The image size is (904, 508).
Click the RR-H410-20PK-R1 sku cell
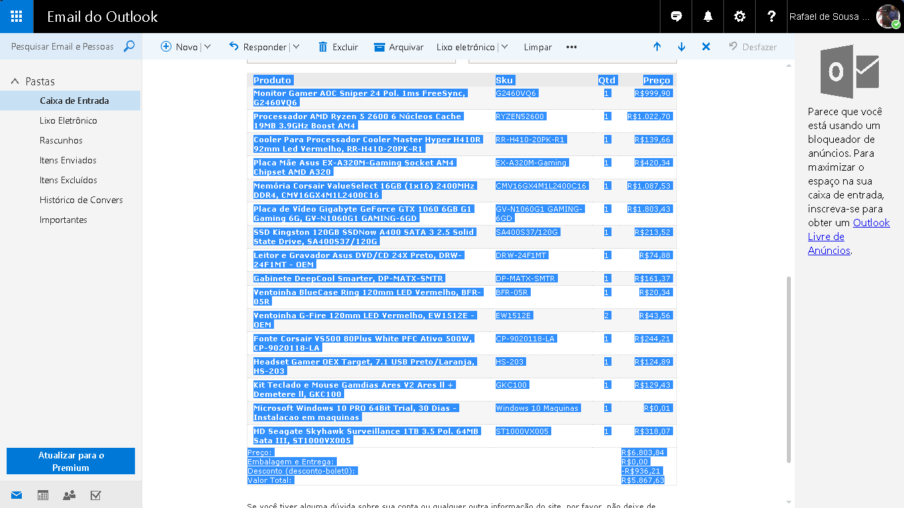coord(531,140)
